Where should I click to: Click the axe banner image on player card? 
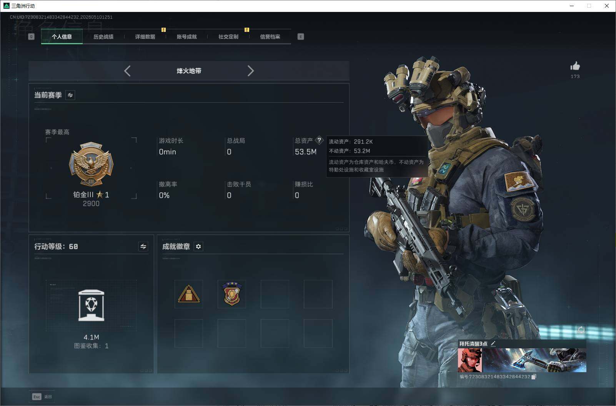tap(534, 360)
